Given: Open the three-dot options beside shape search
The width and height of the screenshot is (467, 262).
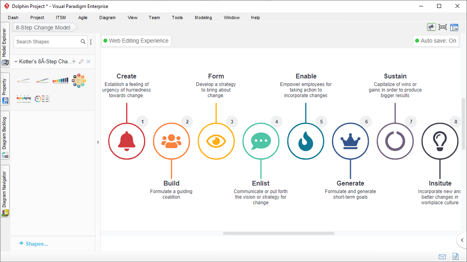Looking at the screenshot, I should click(91, 41).
